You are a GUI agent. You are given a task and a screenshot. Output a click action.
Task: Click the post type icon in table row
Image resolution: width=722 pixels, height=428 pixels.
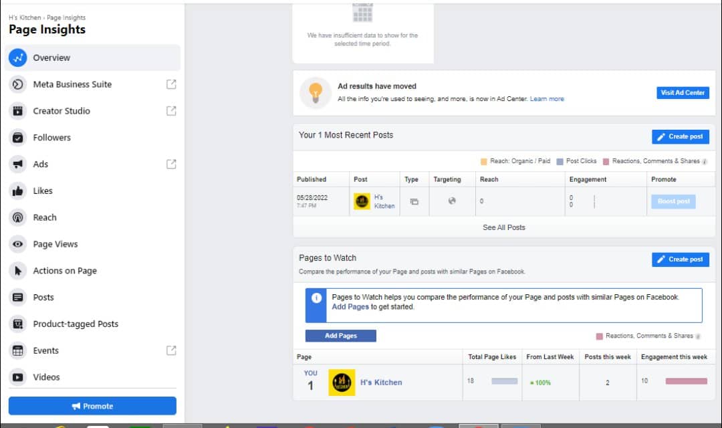pyautogui.click(x=414, y=201)
